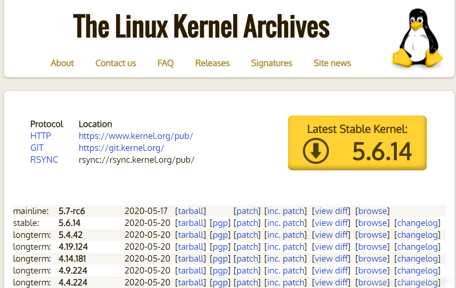Browse the 4.9.224 source tree
Screen dimensions: 456x288
tap(372, 270)
